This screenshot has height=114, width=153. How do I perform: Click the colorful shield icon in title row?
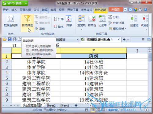tap(135, 10)
